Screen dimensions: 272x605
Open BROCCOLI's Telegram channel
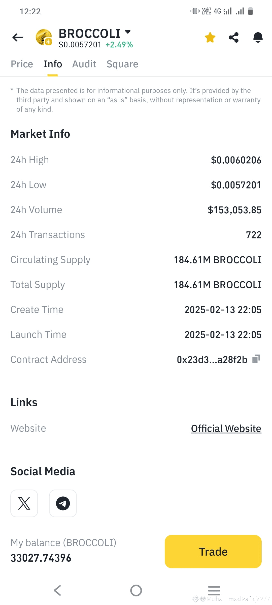click(x=63, y=503)
